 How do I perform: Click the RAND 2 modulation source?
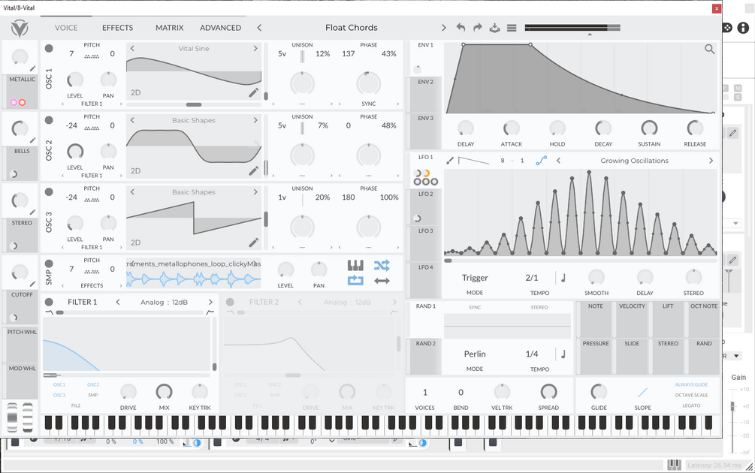click(x=424, y=357)
